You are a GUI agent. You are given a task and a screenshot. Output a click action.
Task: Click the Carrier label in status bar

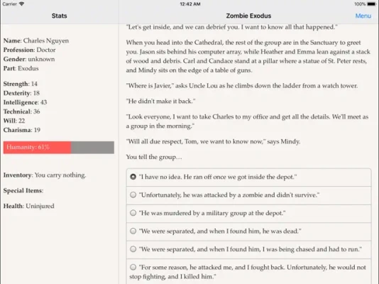(10, 4)
